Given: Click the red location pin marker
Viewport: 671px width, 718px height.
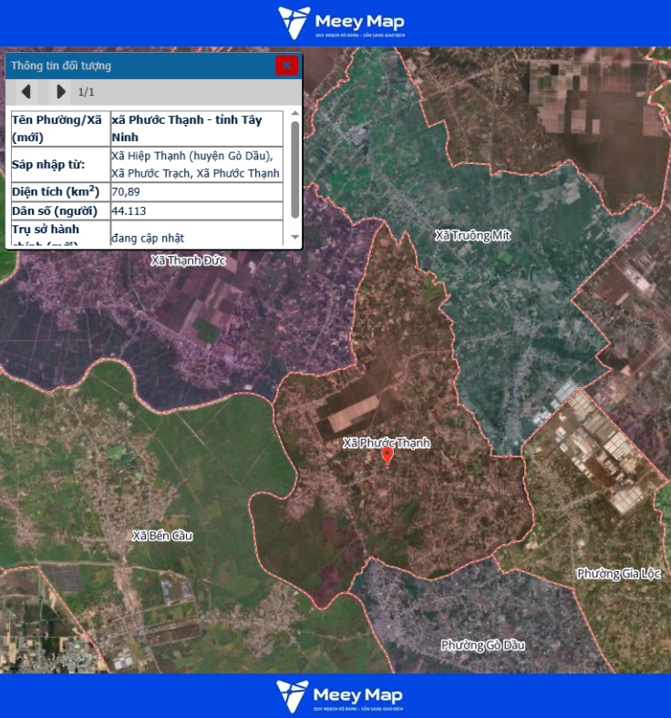Looking at the screenshot, I should (x=387, y=456).
